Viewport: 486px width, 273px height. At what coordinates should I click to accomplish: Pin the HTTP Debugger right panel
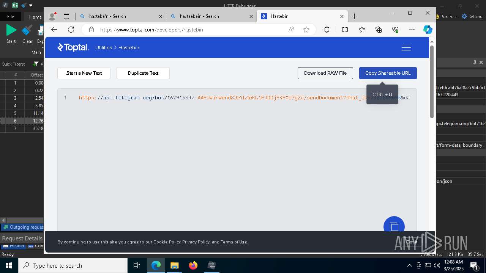[475, 62]
